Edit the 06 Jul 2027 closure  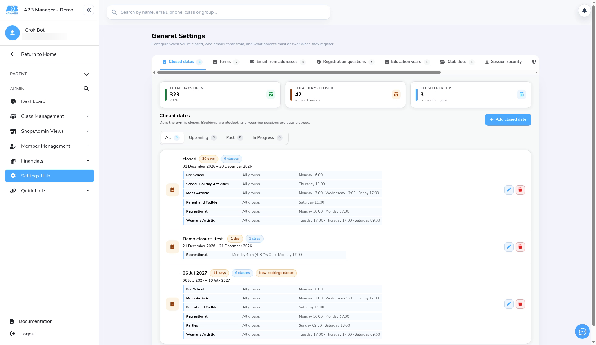pos(509,304)
